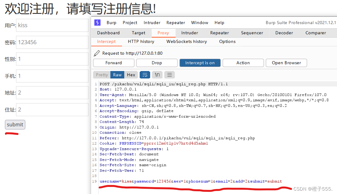Click the Referer header line
This screenshot has width=337, height=194.
point(177,138)
